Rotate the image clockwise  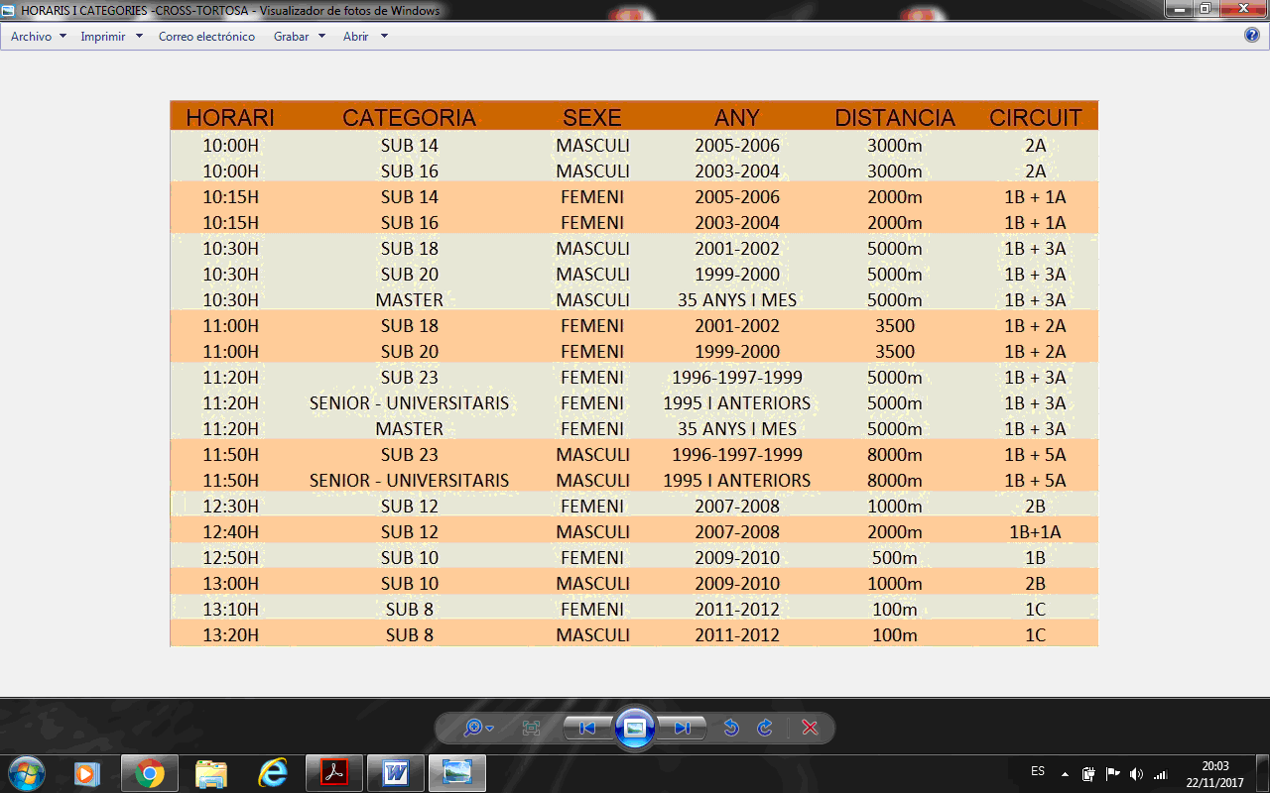(x=765, y=729)
